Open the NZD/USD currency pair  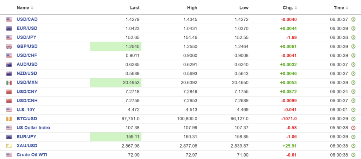[x=27, y=73]
